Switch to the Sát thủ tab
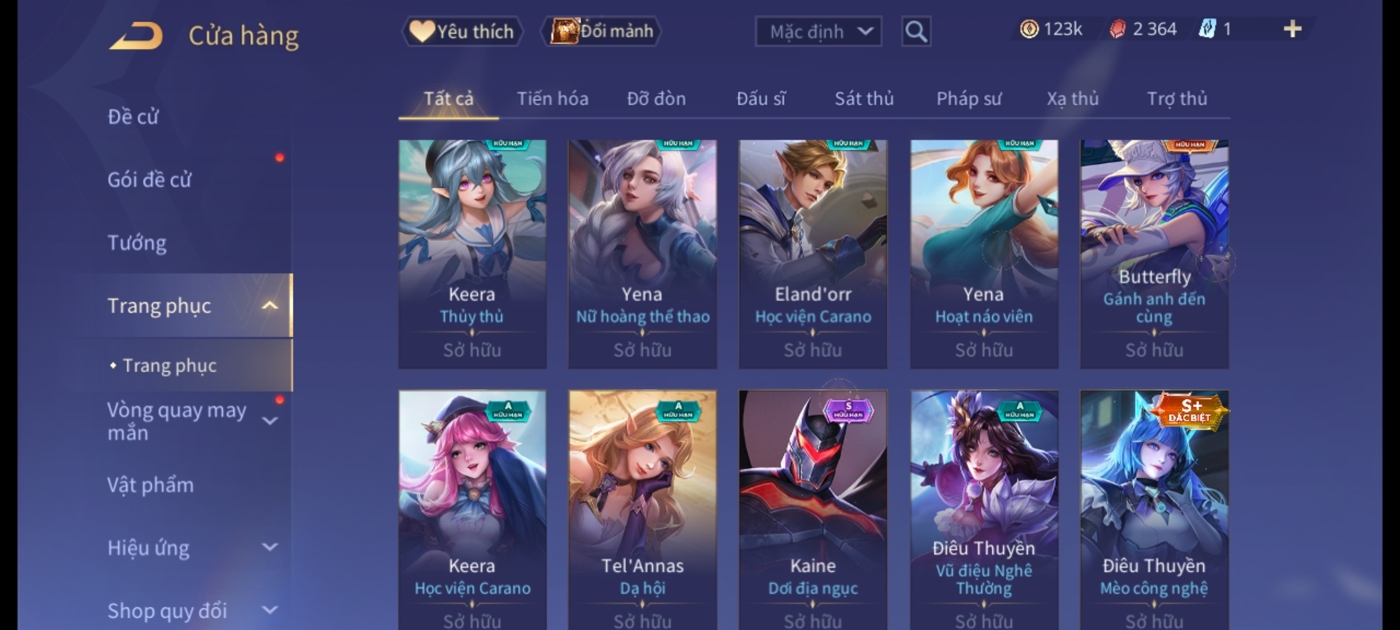Screen dimensions: 1400x630 click(864, 99)
